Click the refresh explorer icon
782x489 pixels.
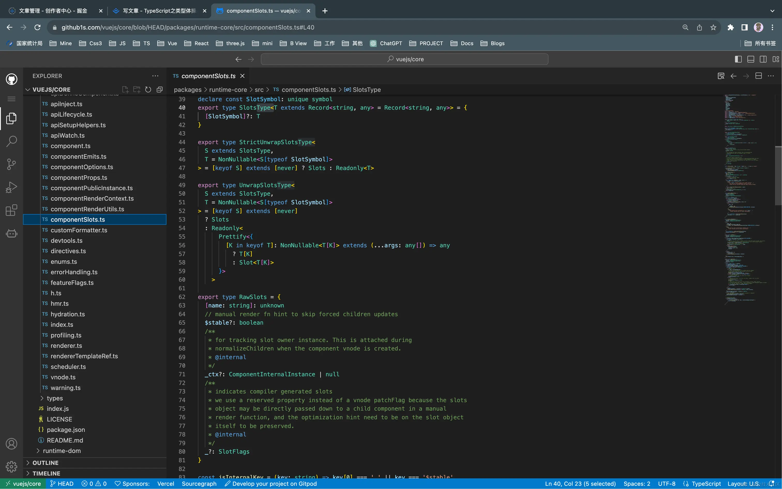(x=148, y=90)
